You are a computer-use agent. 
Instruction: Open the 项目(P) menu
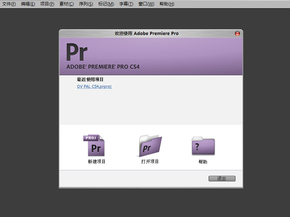tap(47, 4)
